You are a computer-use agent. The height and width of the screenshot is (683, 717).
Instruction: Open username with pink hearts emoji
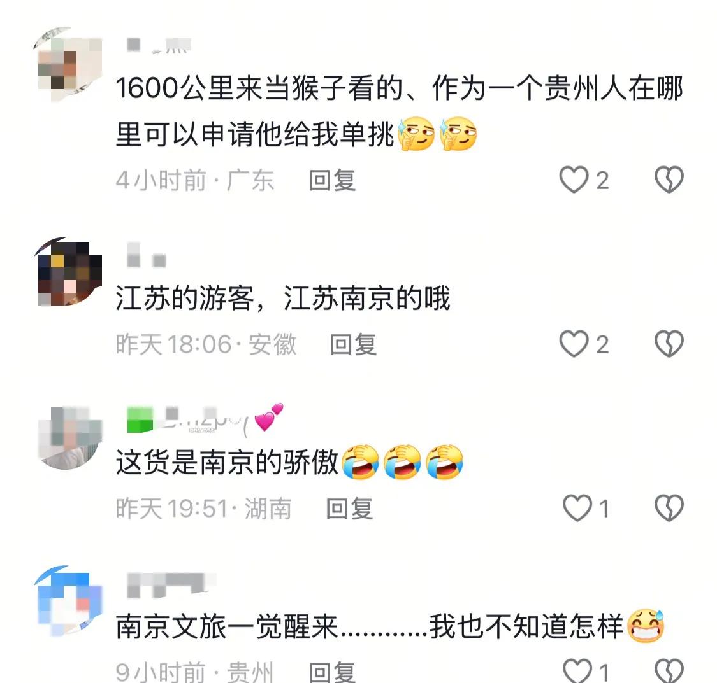205,418
